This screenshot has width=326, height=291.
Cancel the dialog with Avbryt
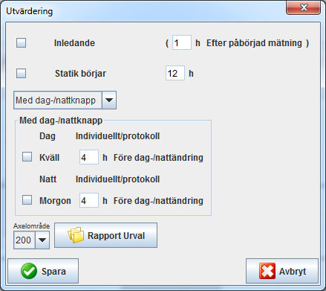pos(282,271)
